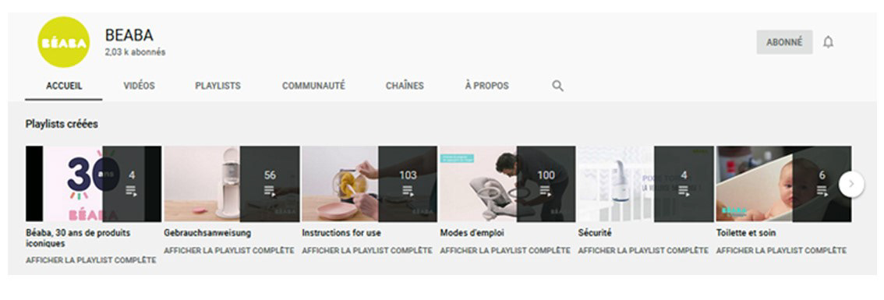Click the 'Modes d'emploi' playlist title

[x=472, y=233]
